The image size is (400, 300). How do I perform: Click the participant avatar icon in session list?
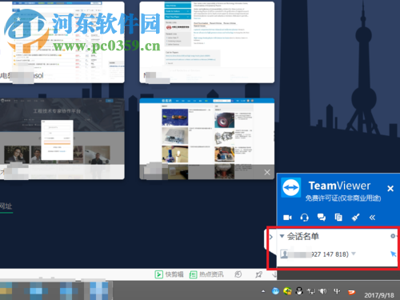coord(284,254)
